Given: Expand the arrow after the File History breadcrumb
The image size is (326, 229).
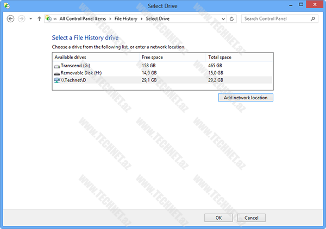Looking at the screenshot, I should 142,18.
